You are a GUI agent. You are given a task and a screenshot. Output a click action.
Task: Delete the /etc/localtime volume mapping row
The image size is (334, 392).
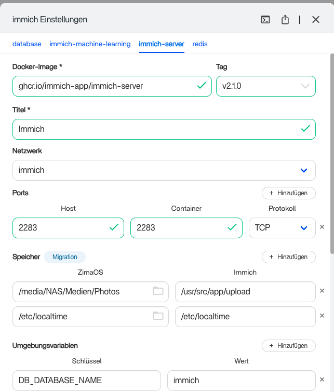tap(322, 316)
